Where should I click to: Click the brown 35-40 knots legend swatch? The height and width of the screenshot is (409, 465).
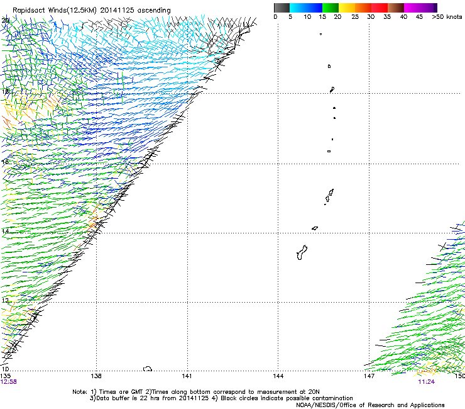396,8
